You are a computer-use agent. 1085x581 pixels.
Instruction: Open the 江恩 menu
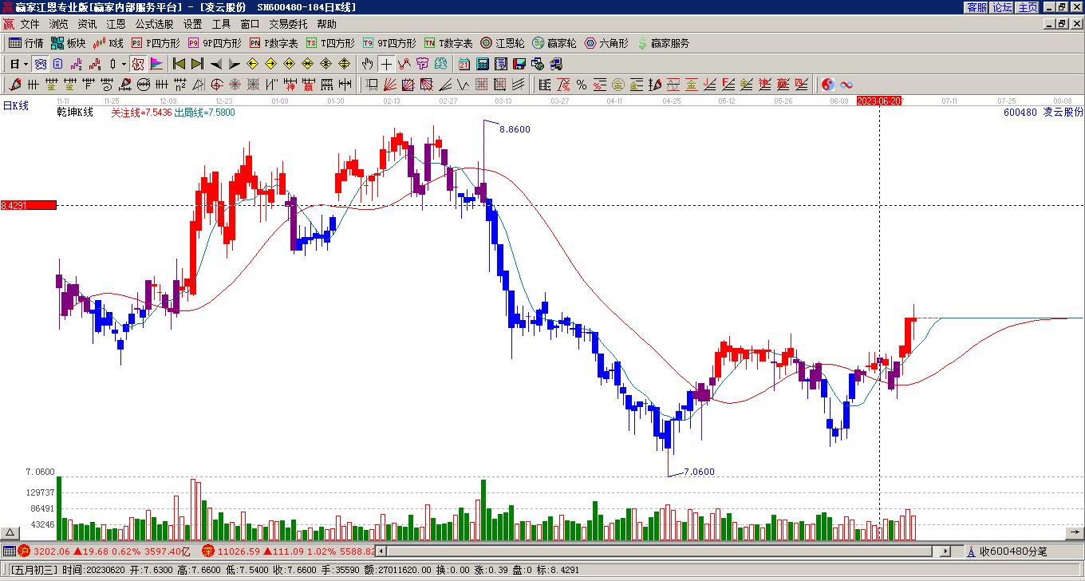pyautogui.click(x=116, y=25)
